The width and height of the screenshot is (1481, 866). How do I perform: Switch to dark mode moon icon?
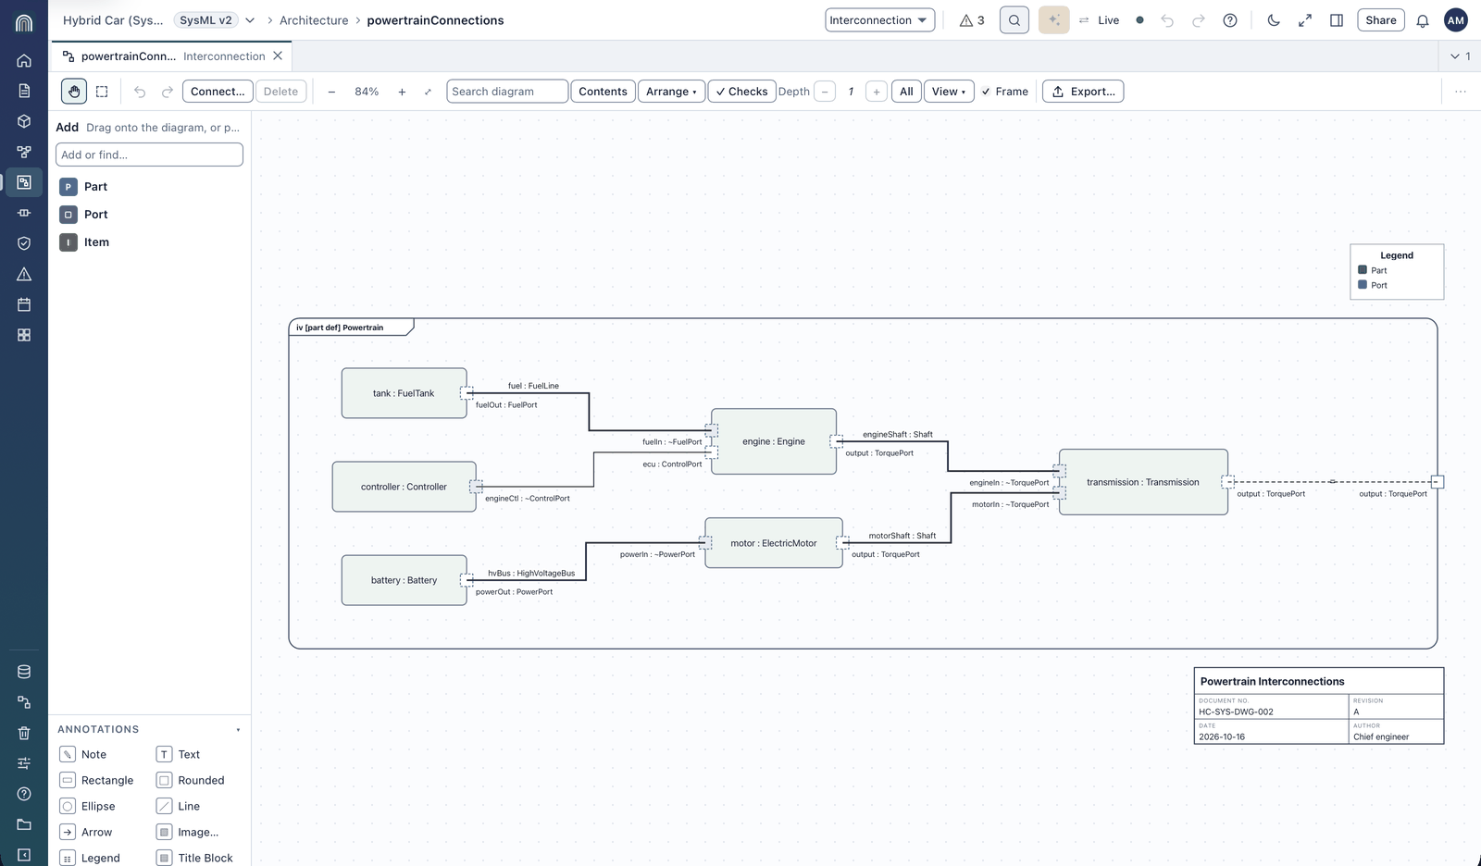[x=1274, y=20]
